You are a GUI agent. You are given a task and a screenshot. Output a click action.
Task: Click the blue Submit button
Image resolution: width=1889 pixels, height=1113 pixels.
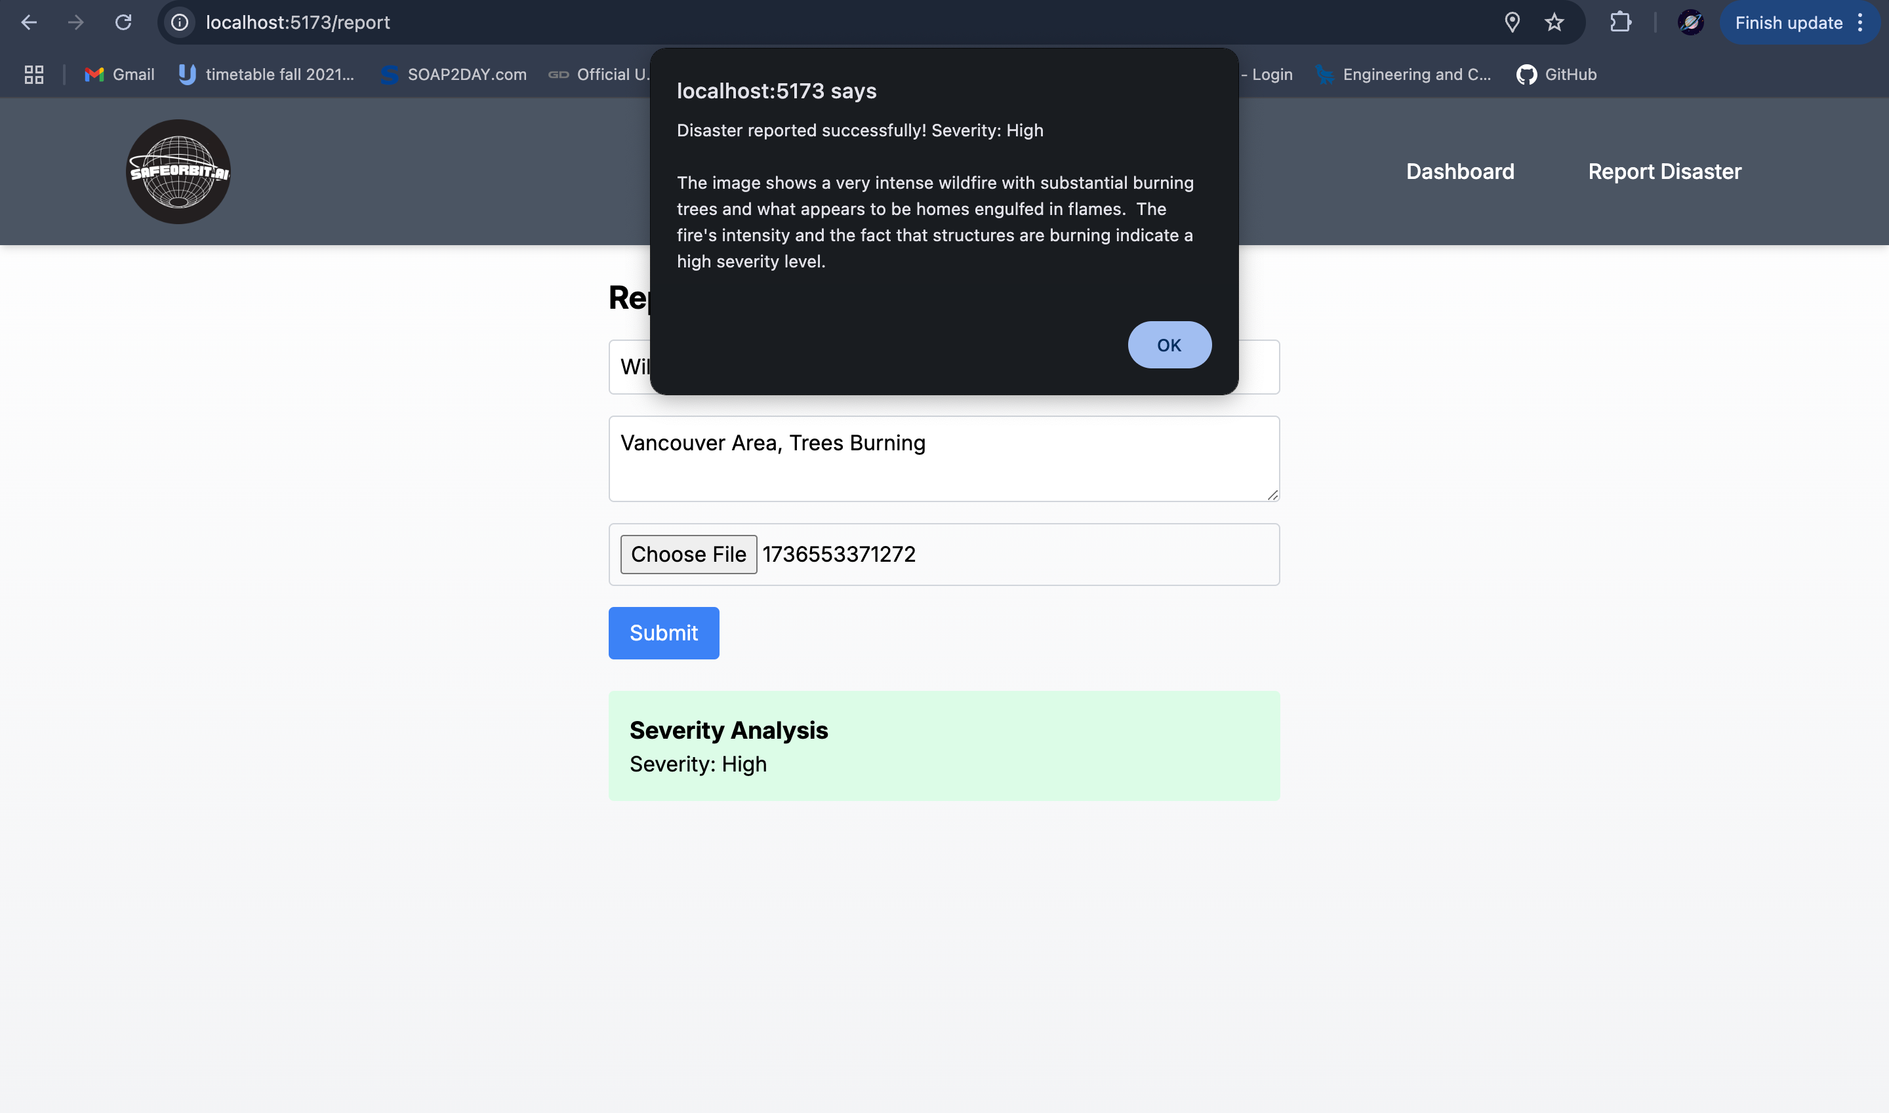click(663, 633)
